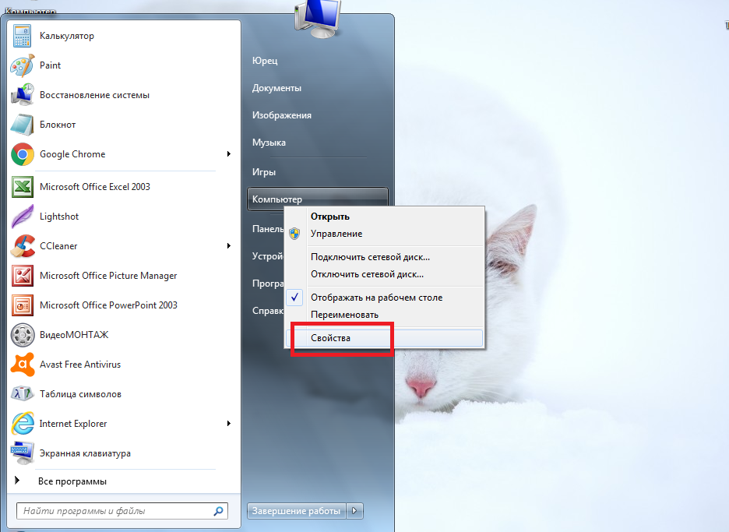Image resolution: width=729 pixels, height=532 pixels.
Task: Click the Завершение работы button
Action: [x=297, y=511]
